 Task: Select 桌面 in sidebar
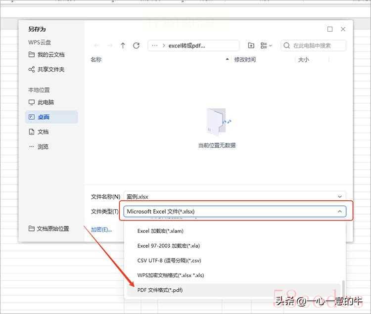tap(51, 117)
